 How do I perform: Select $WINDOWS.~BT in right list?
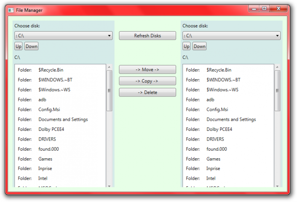click(x=228, y=80)
